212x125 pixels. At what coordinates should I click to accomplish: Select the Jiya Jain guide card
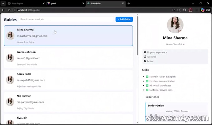(68, 119)
